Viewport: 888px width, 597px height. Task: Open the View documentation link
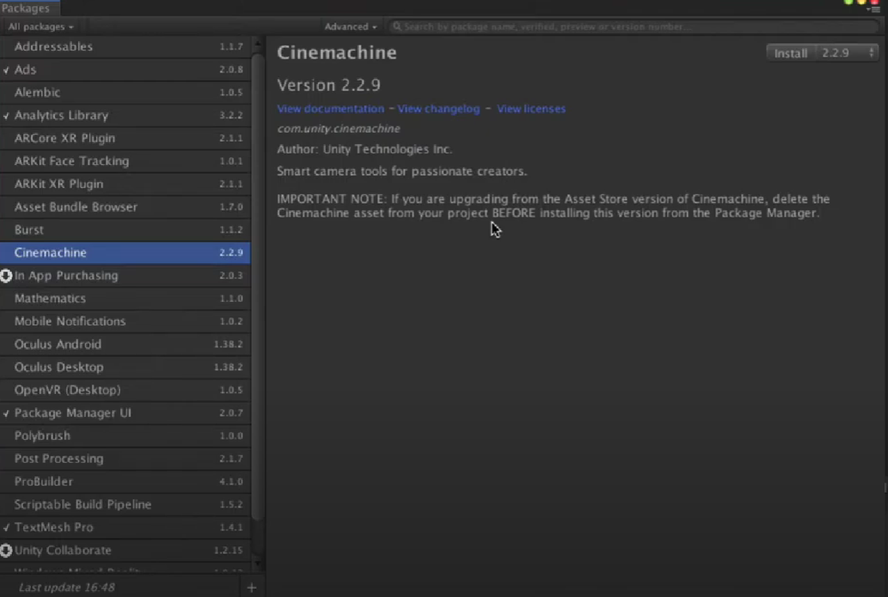(x=331, y=108)
